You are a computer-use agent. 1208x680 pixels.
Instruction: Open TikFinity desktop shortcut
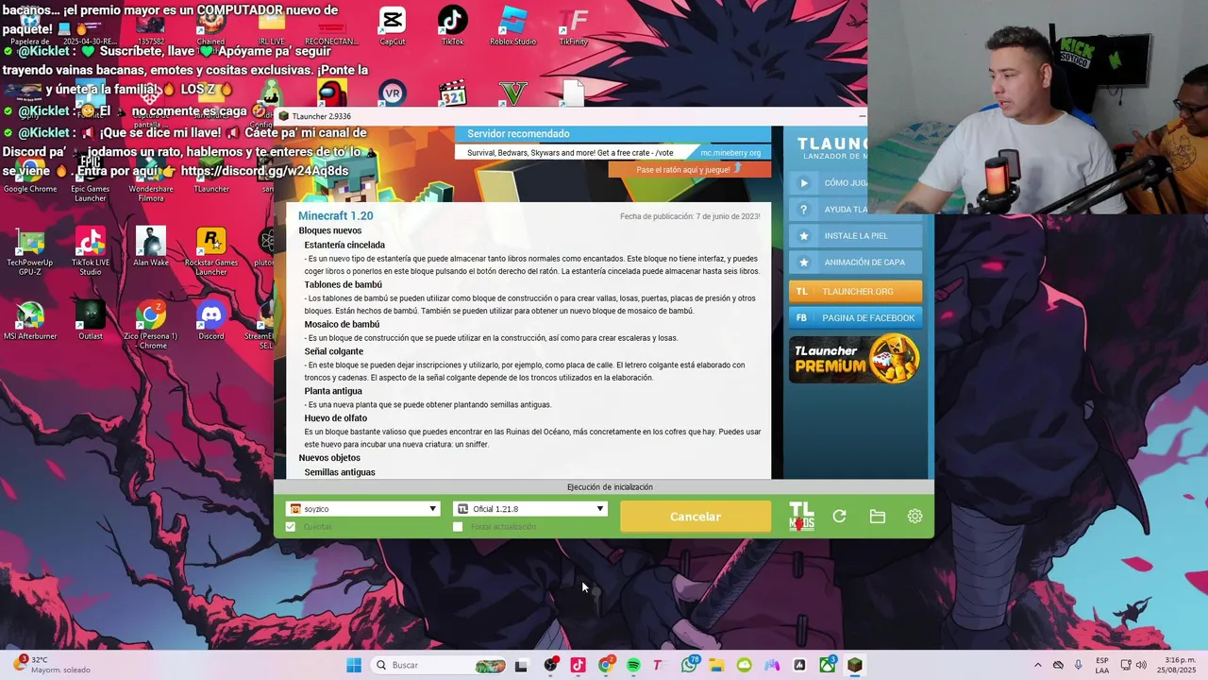pyautogui.click(x=573, y=25)
